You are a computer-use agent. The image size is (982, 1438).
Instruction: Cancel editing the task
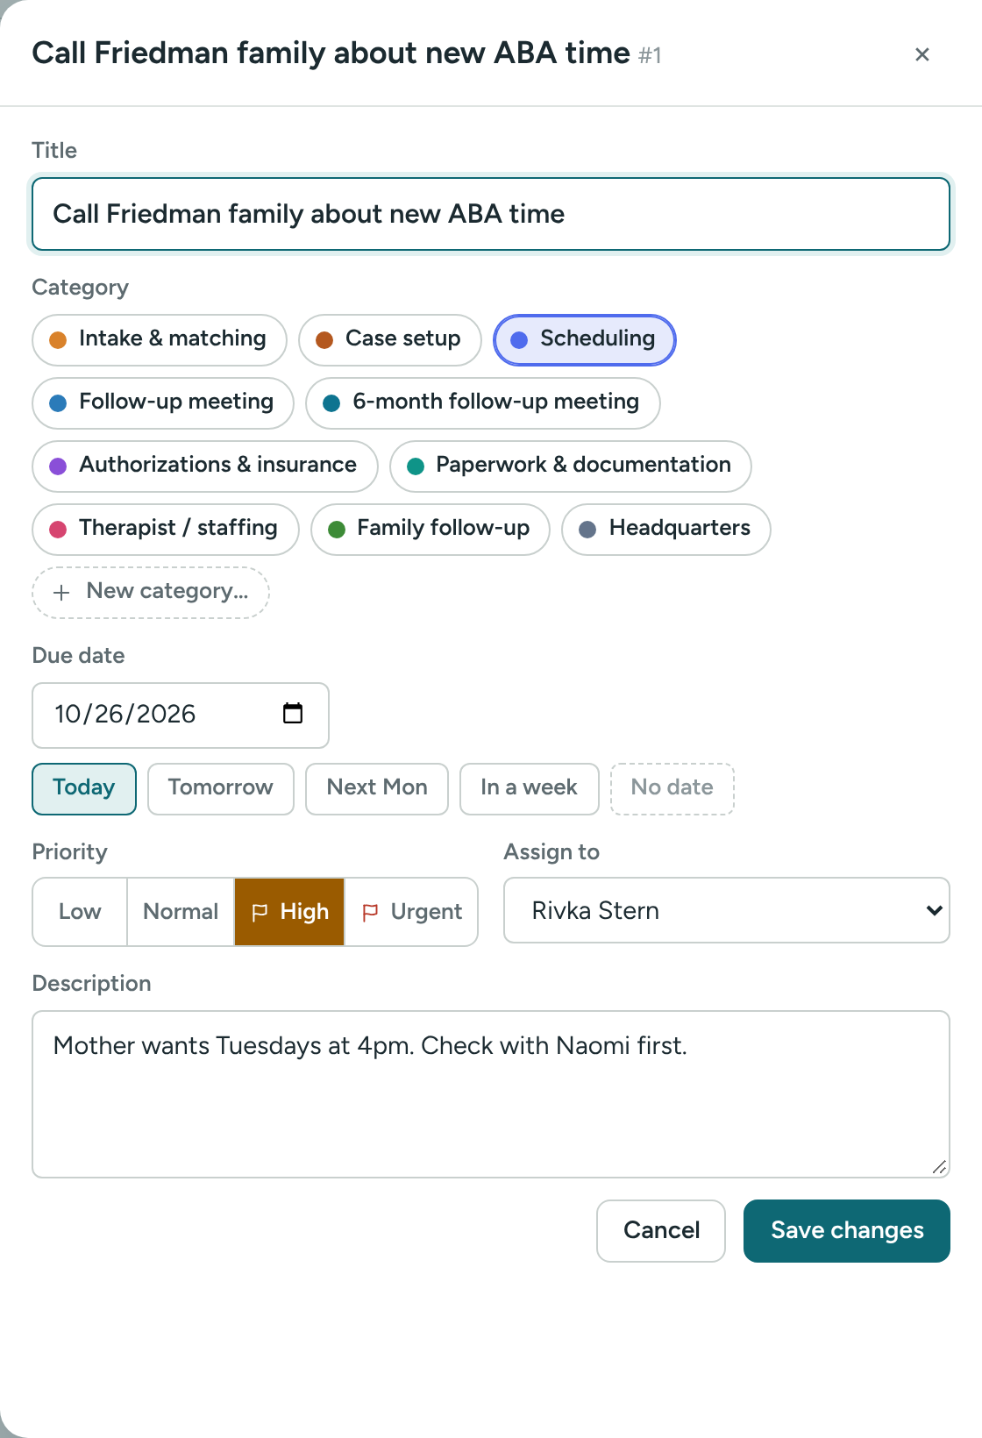click(661, 1230)
